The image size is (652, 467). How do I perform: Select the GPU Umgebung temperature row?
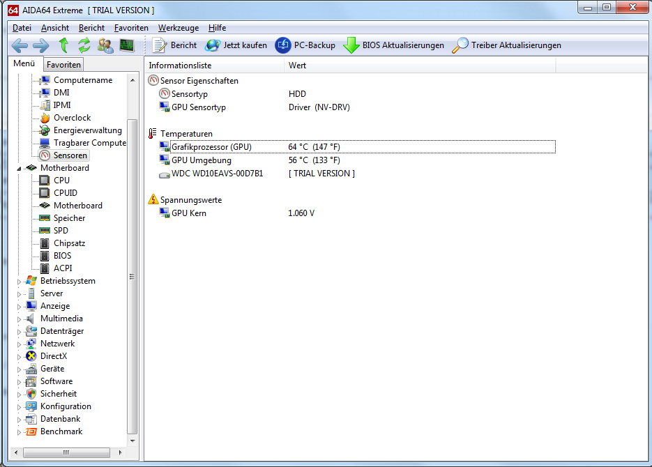click(357, 160)
